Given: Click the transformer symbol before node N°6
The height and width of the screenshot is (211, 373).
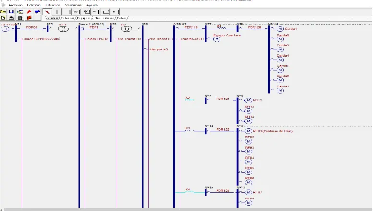Looking at the screenshot, I should [126, 29].
